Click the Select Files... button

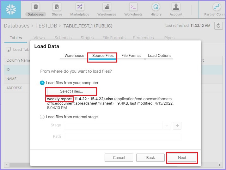click(71, 91)
